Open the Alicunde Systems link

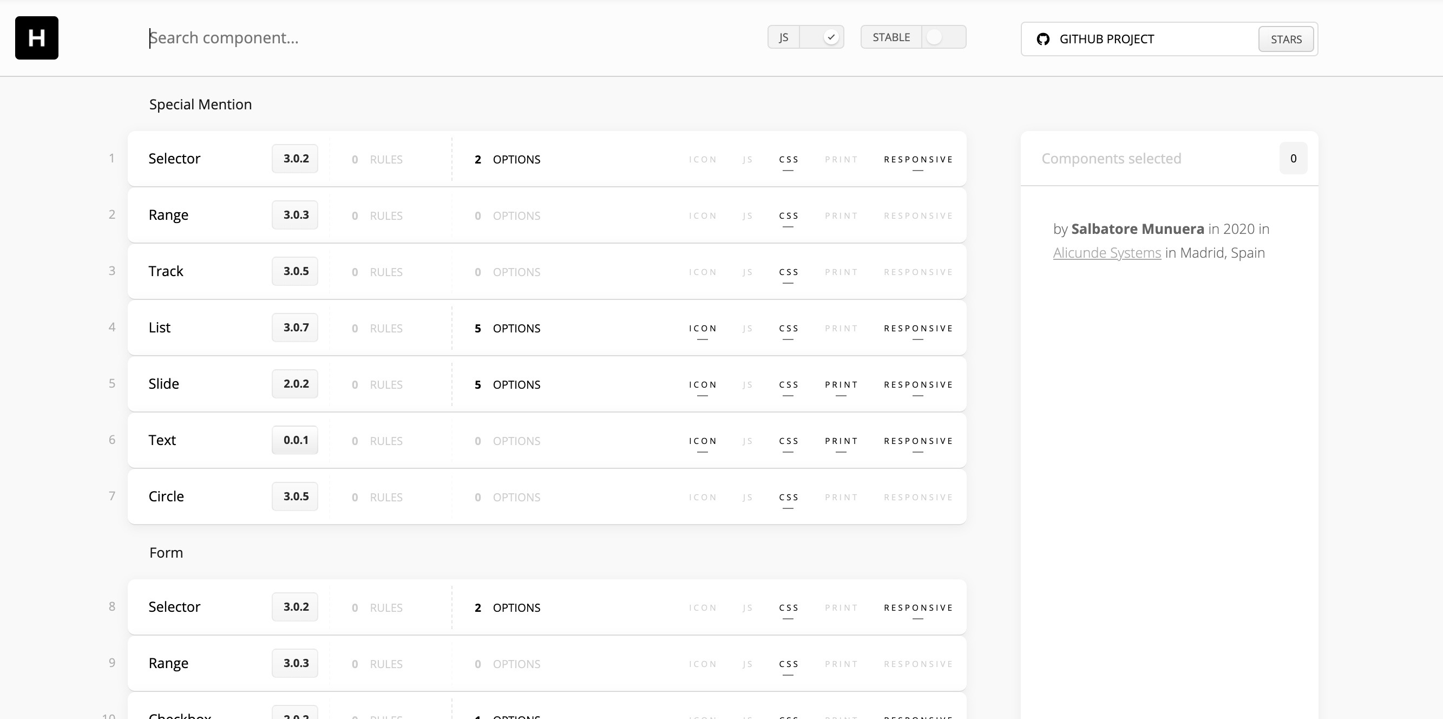[x=1106, y=253]
